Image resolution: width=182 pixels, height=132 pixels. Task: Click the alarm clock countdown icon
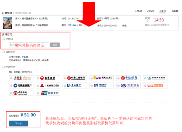coord(147,19)
